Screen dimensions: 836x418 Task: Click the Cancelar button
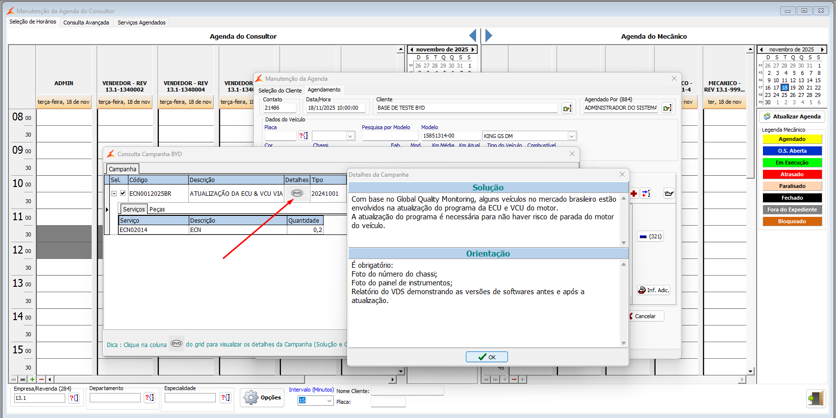click(x=645, y=316)
